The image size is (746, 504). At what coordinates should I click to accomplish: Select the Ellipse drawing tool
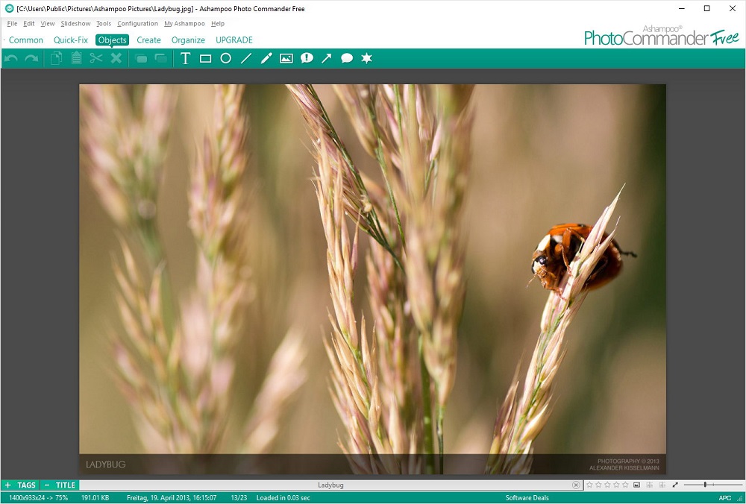point(225,58)
